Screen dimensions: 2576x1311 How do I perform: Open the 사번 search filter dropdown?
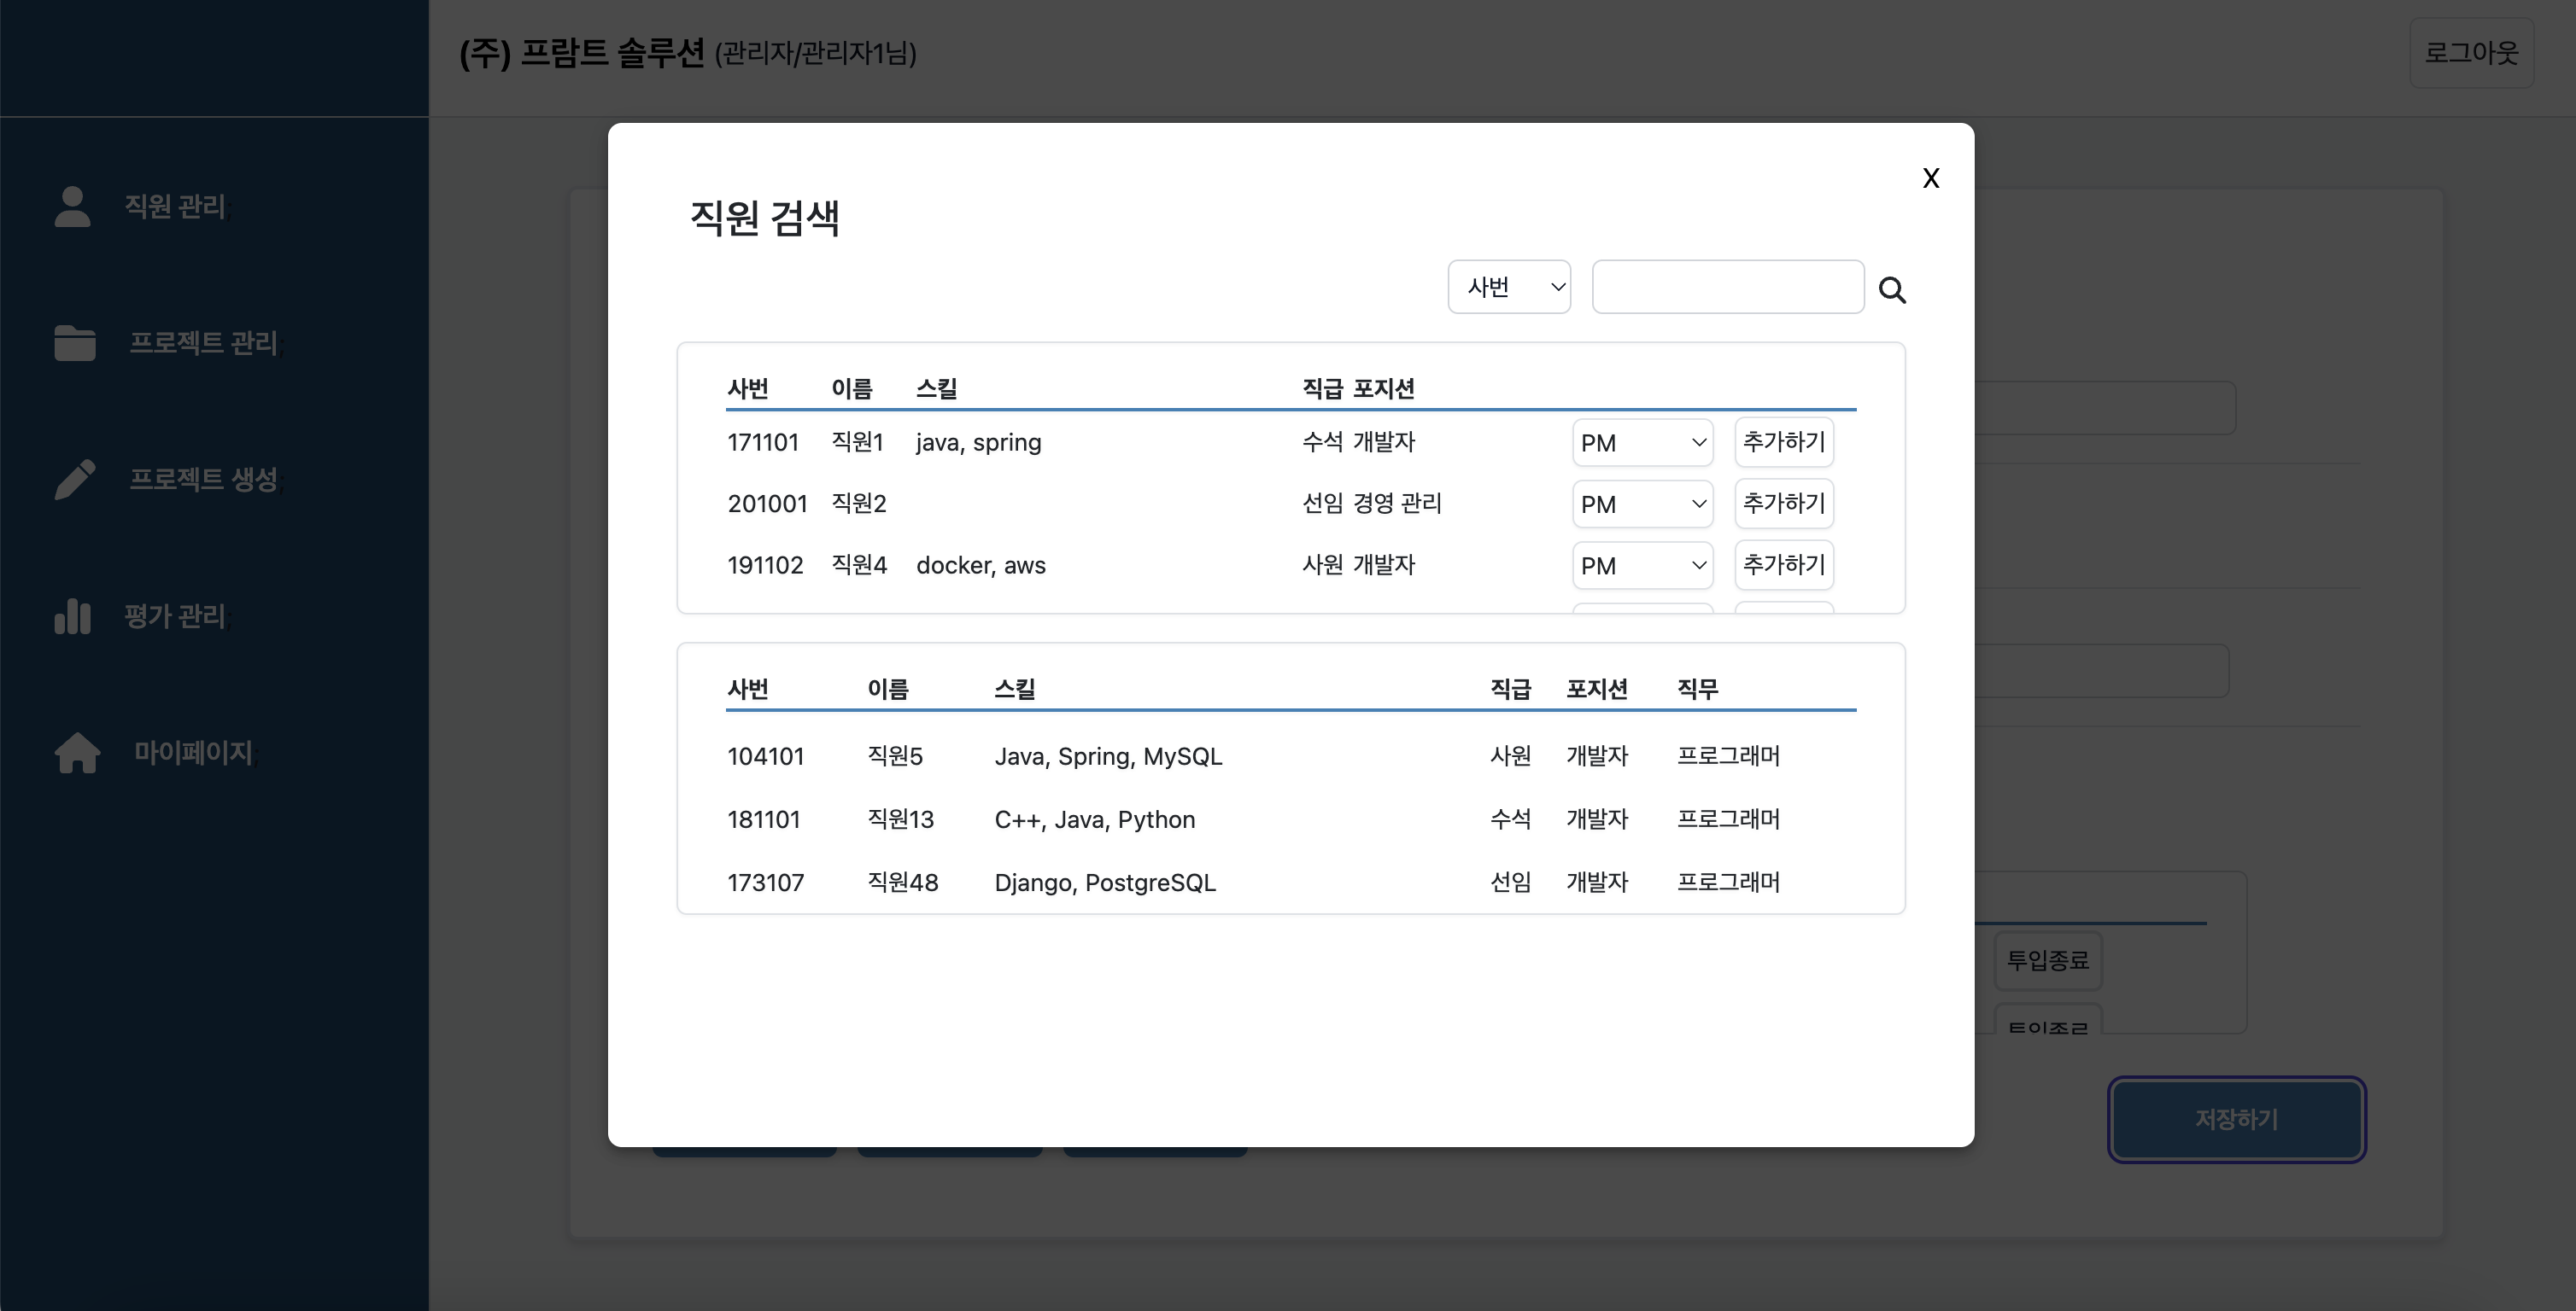(1509, 287)
